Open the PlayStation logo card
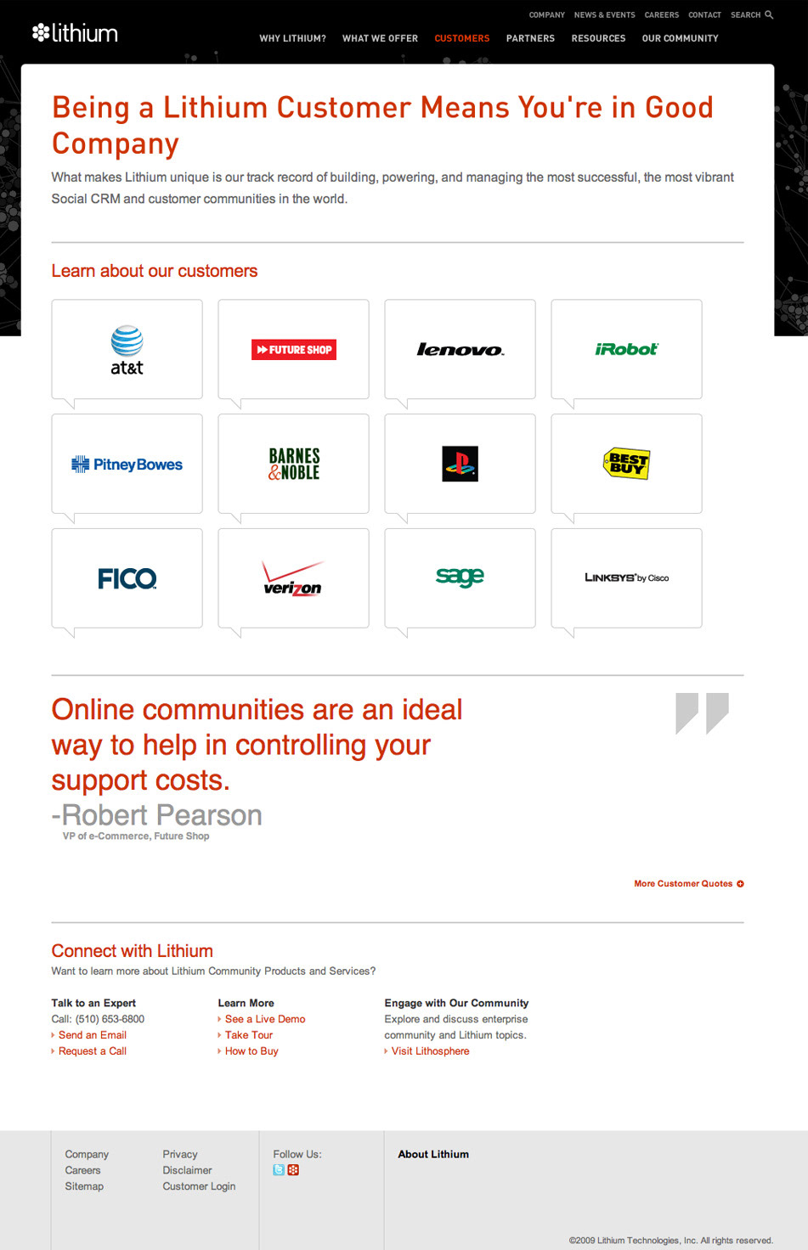The width and height of the screenshot is (808, 1250). (461, 464)
